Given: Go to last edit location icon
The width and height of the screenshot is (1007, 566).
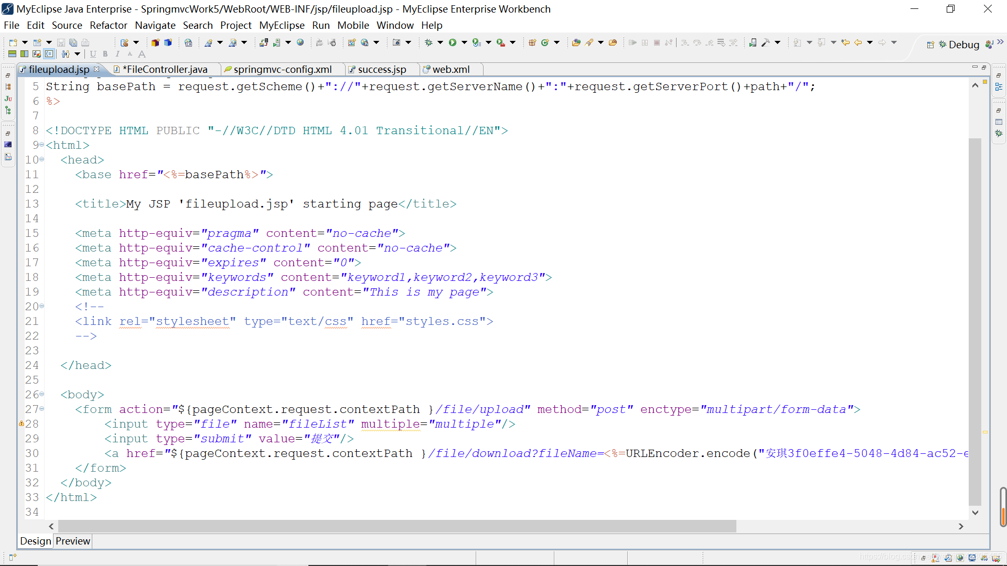Looking at the screenshot, I should (x=845, y=42).
